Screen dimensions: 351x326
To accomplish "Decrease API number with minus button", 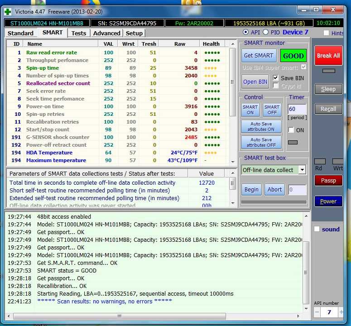I will (317, 312).
